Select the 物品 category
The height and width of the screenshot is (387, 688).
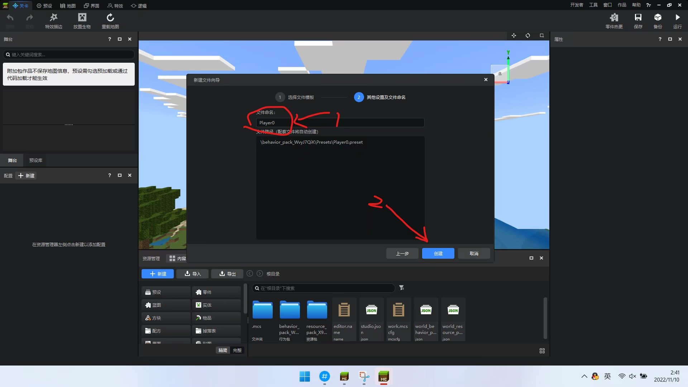216,318
